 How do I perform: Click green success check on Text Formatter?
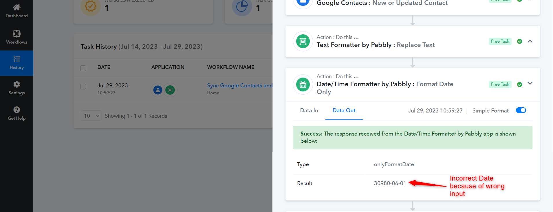519,41
